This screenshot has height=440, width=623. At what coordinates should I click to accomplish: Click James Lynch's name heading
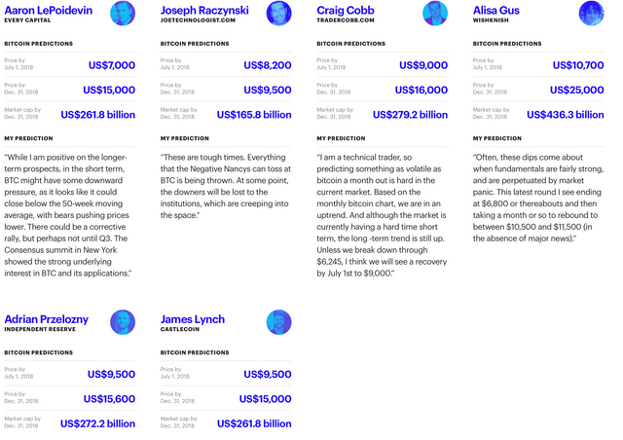point(193,319)
